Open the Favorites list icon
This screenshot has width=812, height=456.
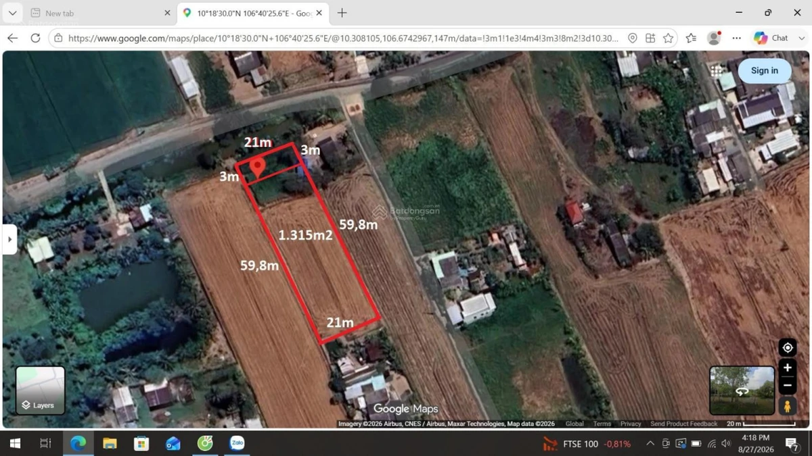691,39
